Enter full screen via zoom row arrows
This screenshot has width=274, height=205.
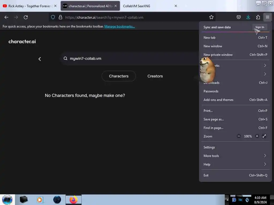coord(264,136)
